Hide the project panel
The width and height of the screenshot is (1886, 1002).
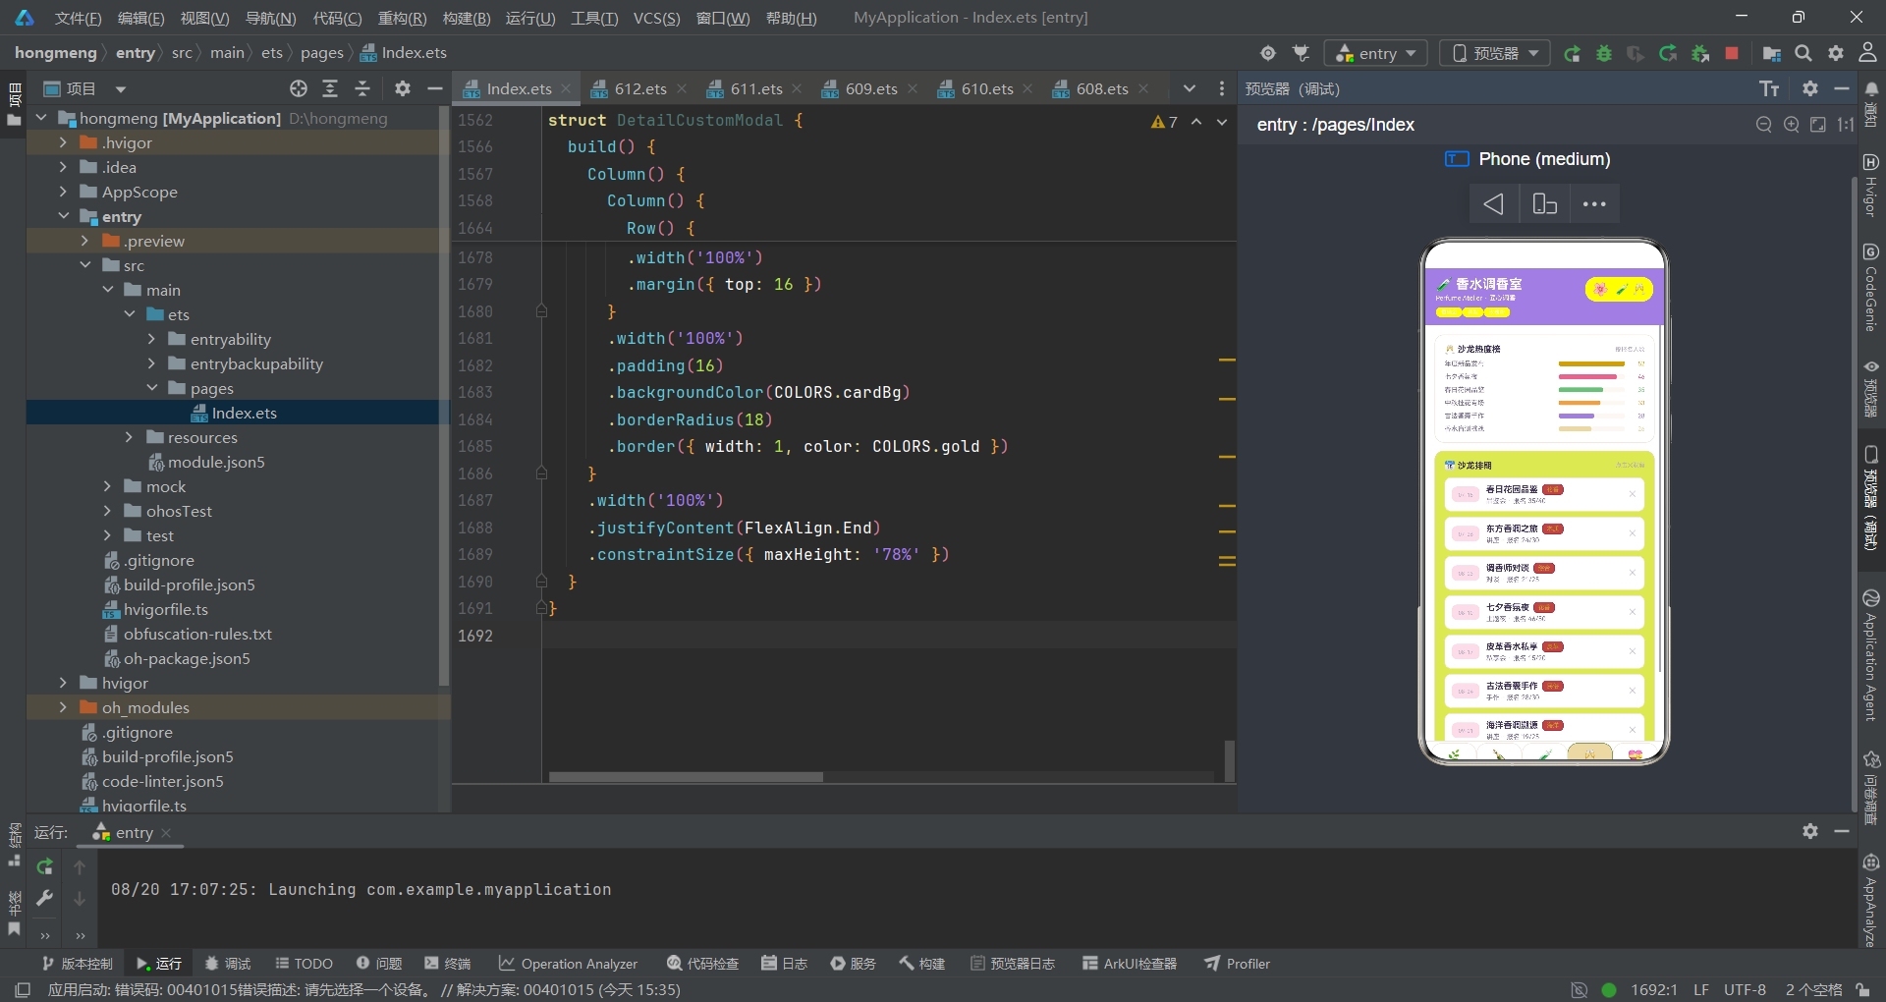point(434,88)
